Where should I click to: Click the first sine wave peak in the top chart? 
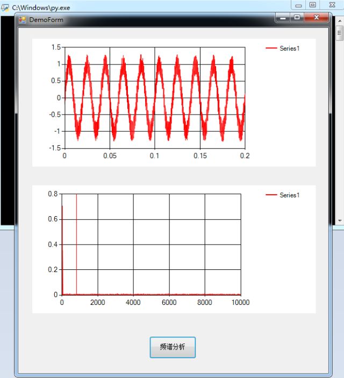point(69,58)
